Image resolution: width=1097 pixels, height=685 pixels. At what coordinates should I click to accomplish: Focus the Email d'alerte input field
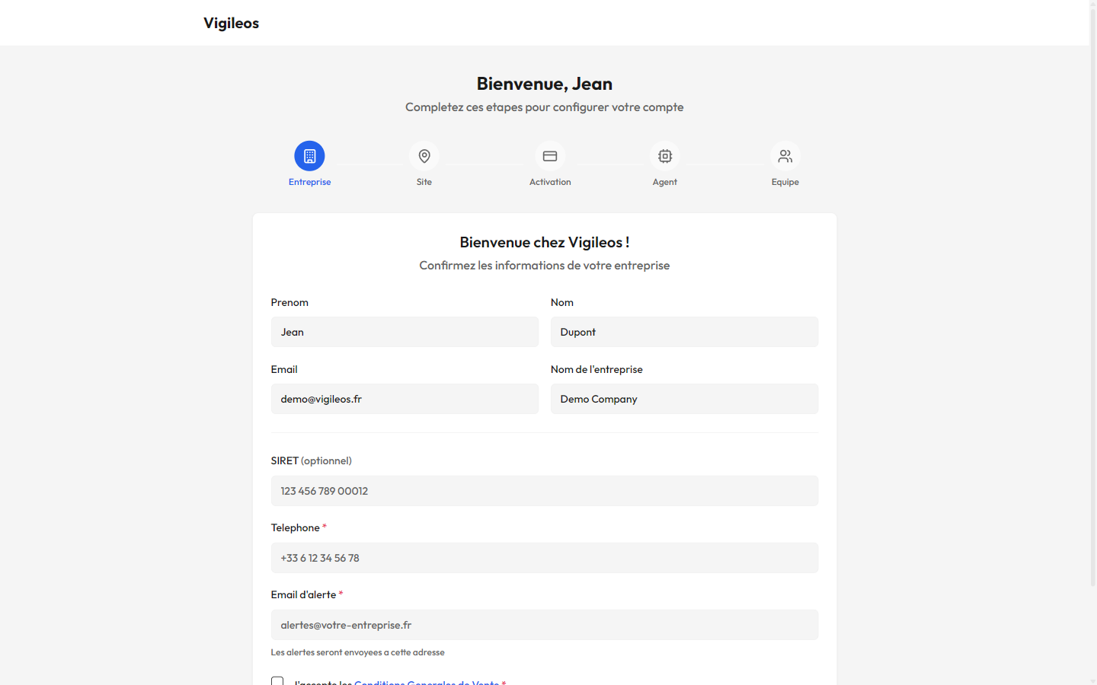pyautogui.click(x=545, y=625)
